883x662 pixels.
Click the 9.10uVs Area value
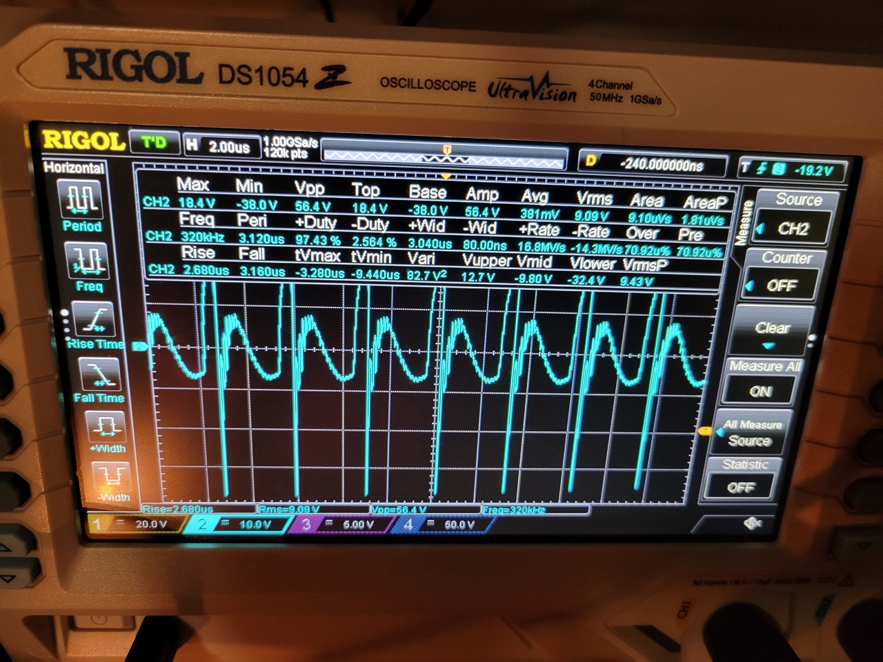(648, 218)
